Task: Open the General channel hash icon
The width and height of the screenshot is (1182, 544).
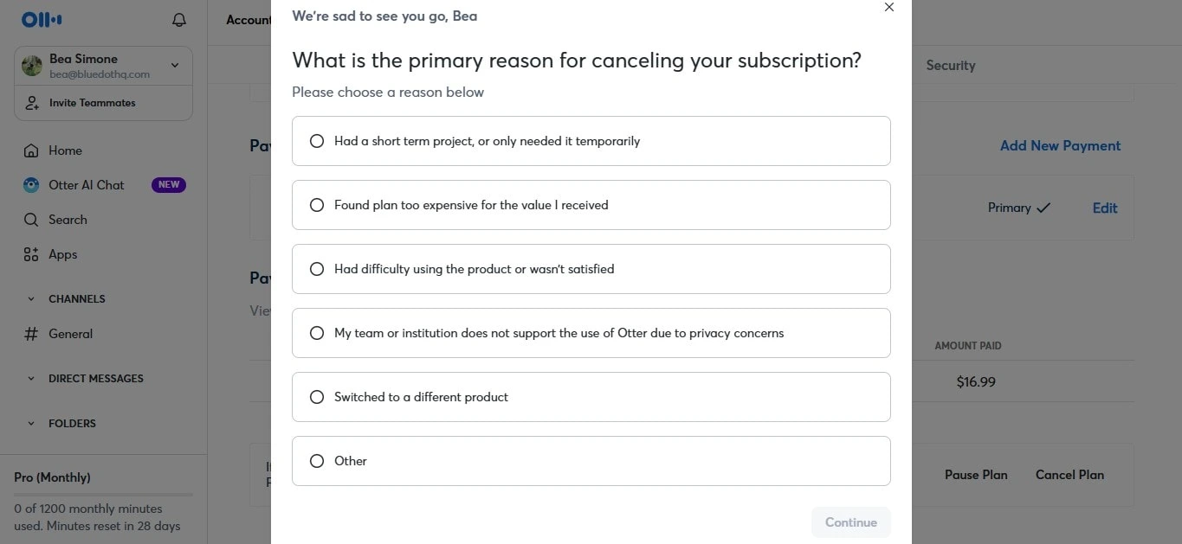Action: coord(31,334)
